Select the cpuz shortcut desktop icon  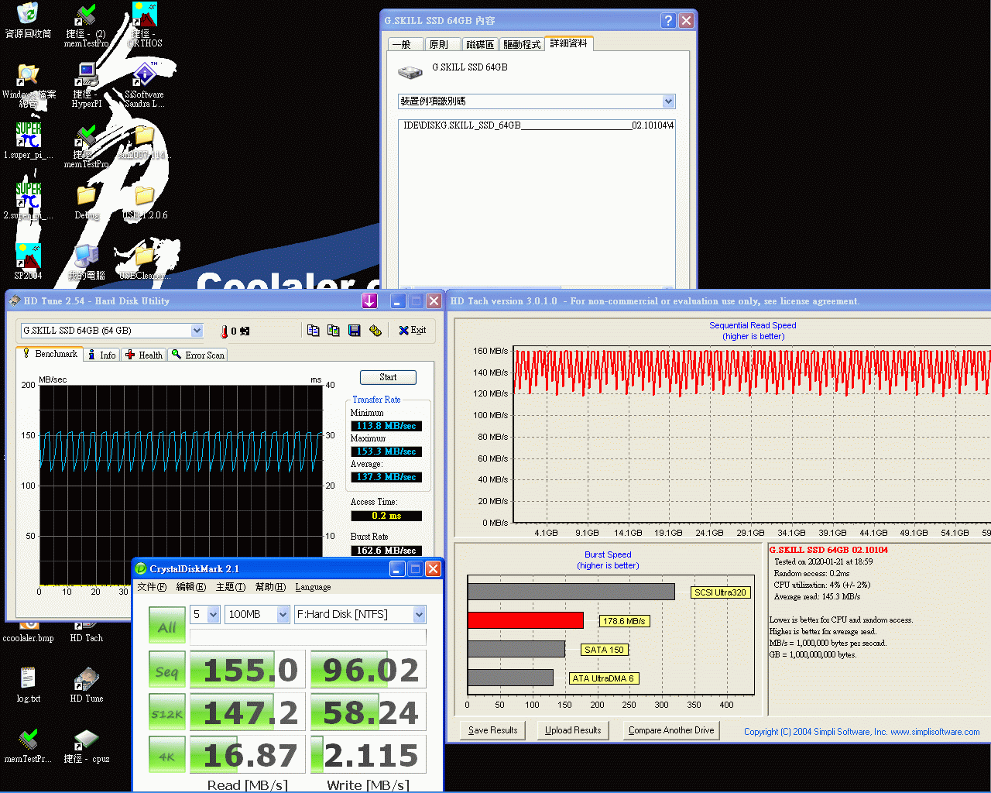coord(86,745)
